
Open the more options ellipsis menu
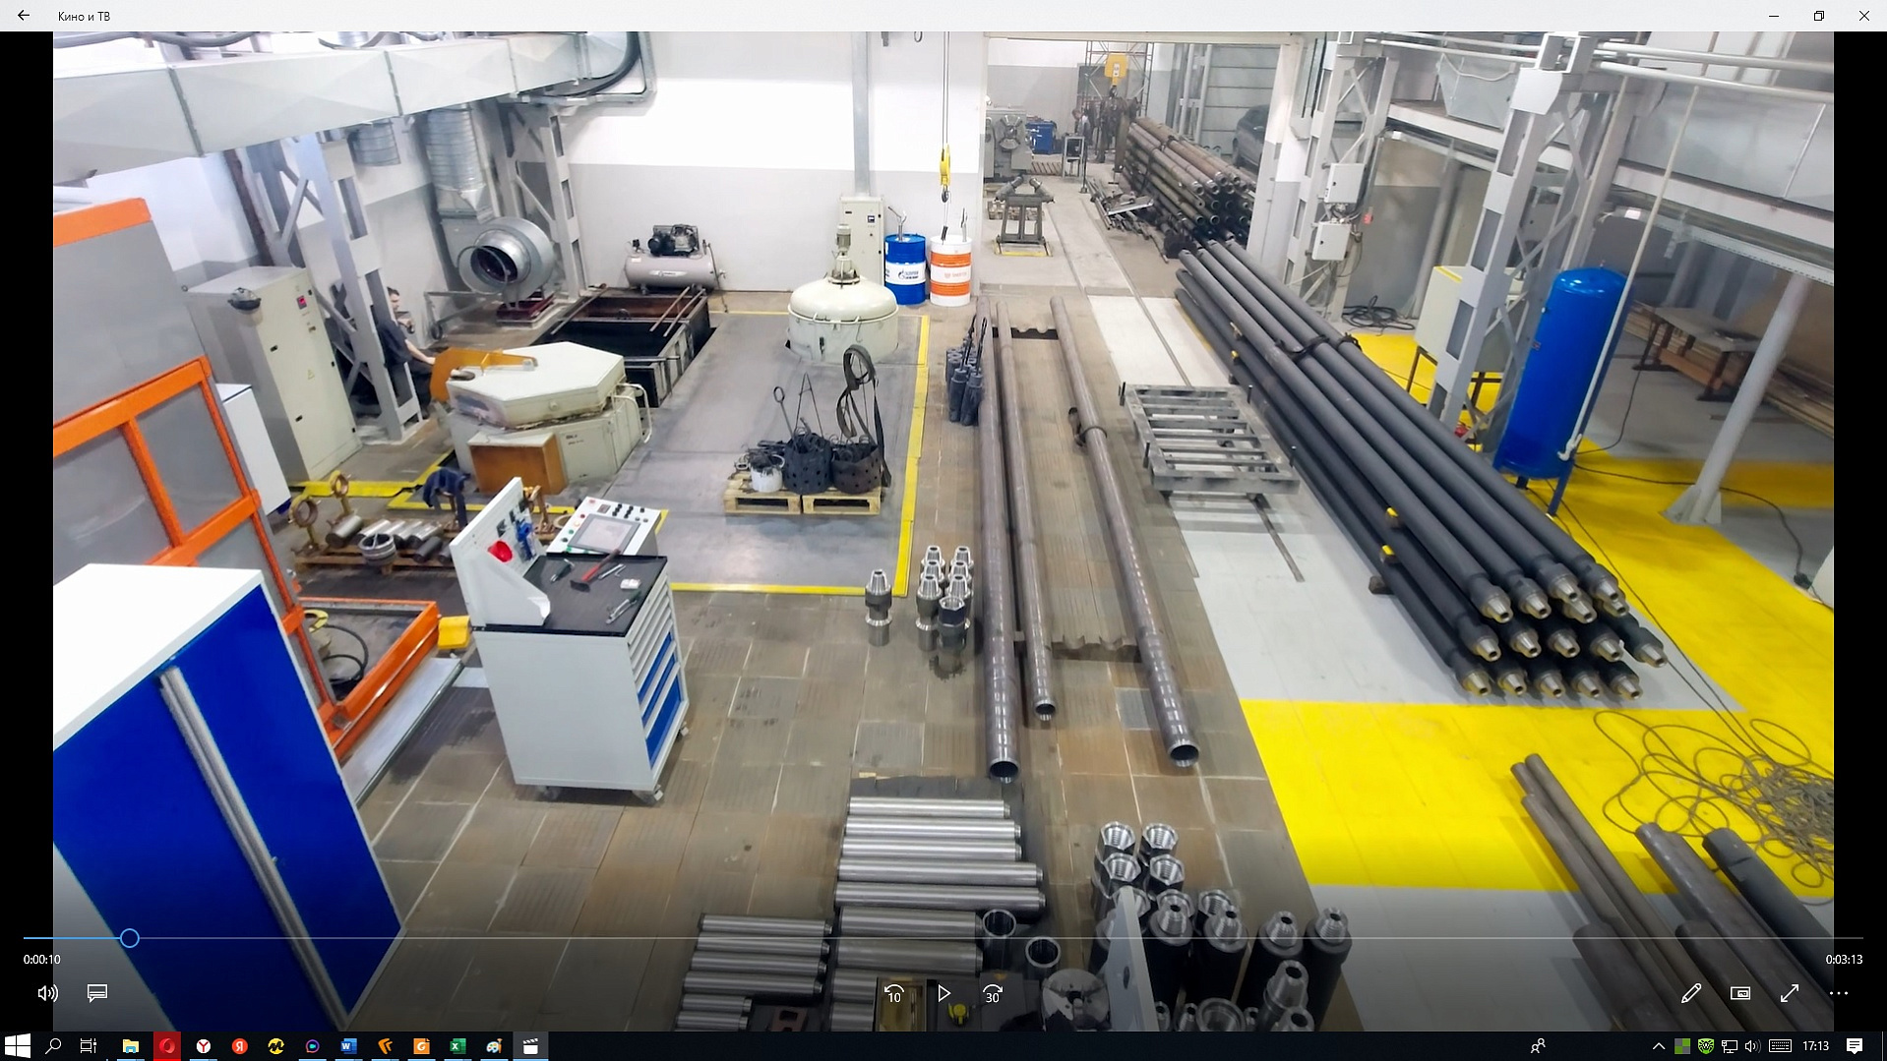(1838, 993)
